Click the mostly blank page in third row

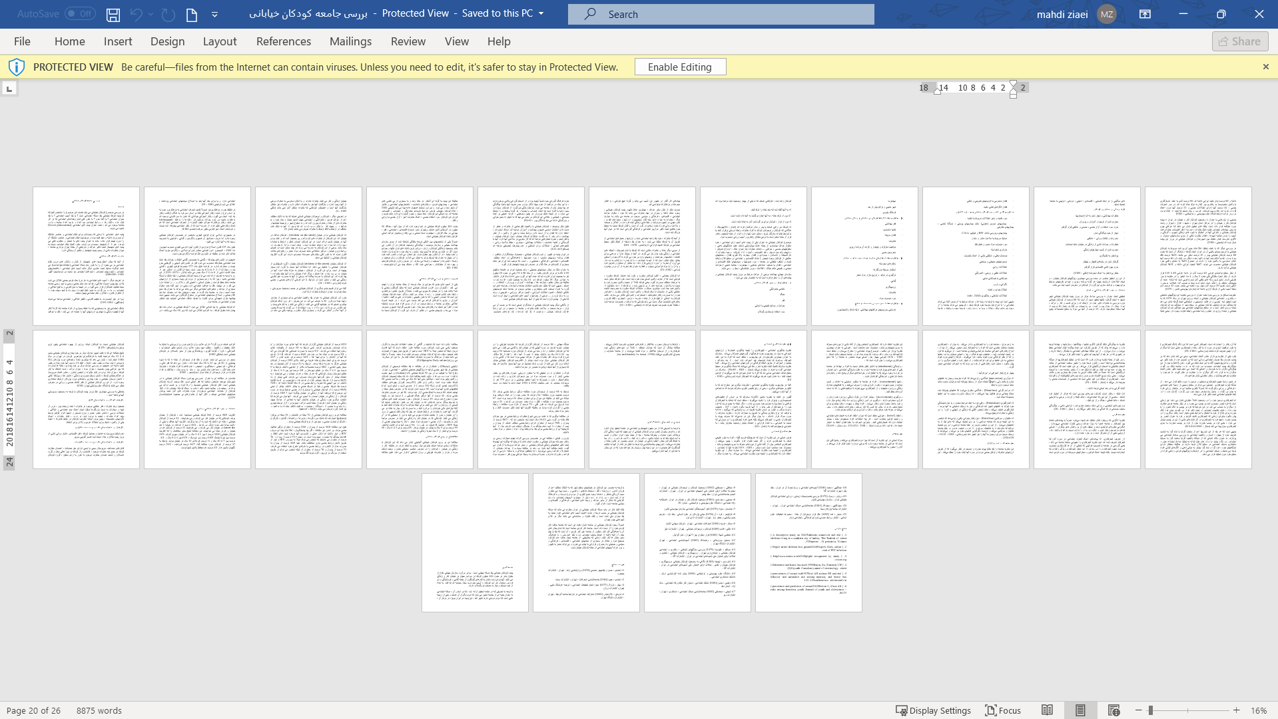[475, 542]
